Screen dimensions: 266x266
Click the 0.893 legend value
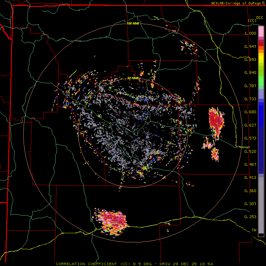[250, 59]
